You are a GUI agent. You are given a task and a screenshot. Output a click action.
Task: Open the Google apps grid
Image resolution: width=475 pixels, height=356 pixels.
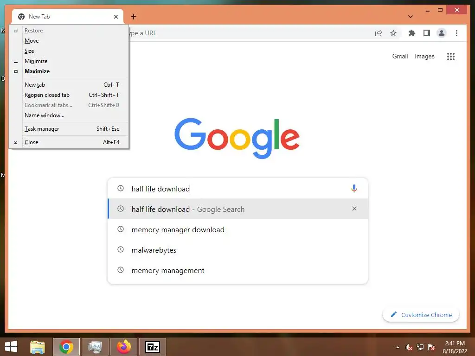pos(451,56)
